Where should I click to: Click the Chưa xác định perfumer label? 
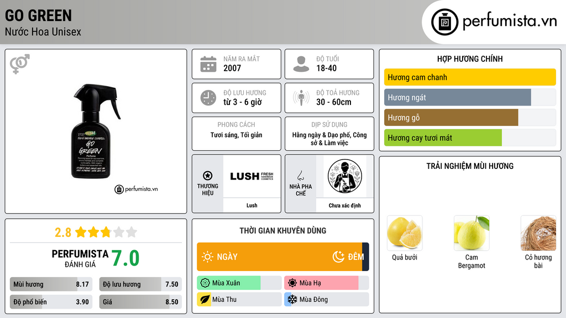click(345, 205)
